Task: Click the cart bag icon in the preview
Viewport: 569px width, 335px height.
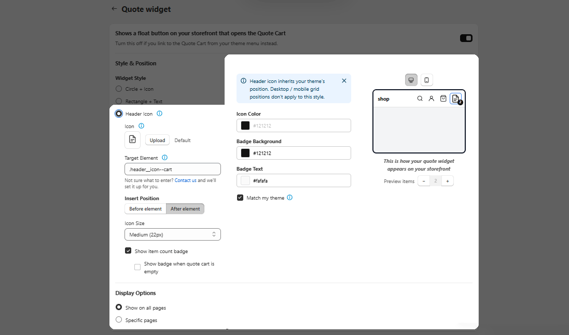Action: [443, 99]
